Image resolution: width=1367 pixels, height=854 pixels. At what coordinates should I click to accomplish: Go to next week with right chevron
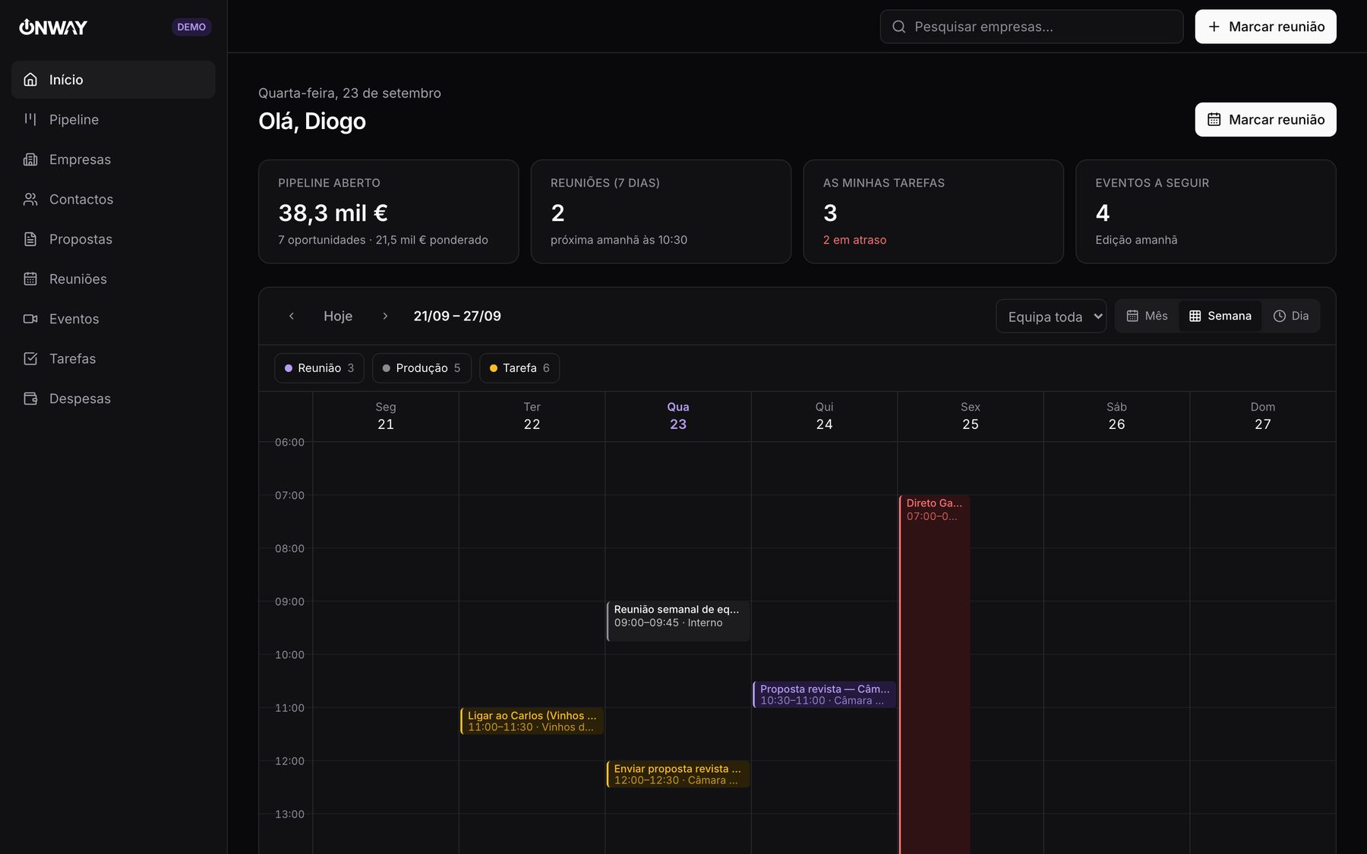point(385,316)
